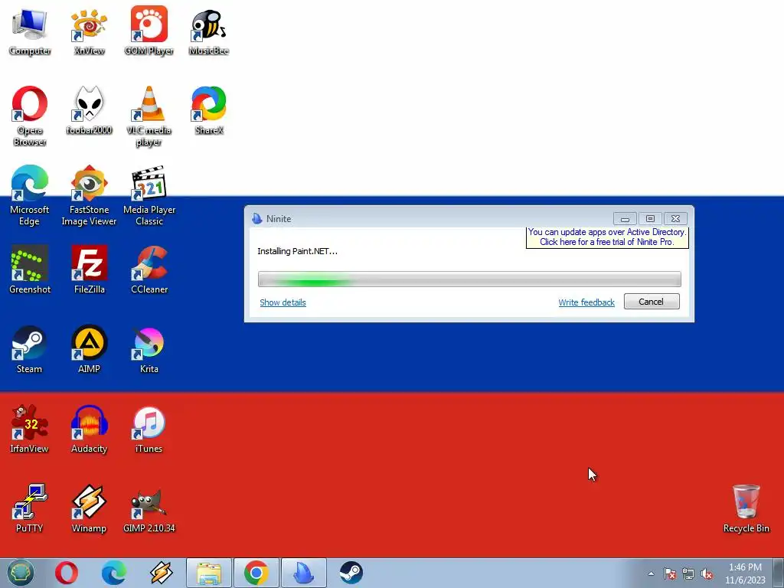The width and height of the screenshot is (784, 588).
Task: Select the VLC media player shortcut
Action: tap(149, 116)
